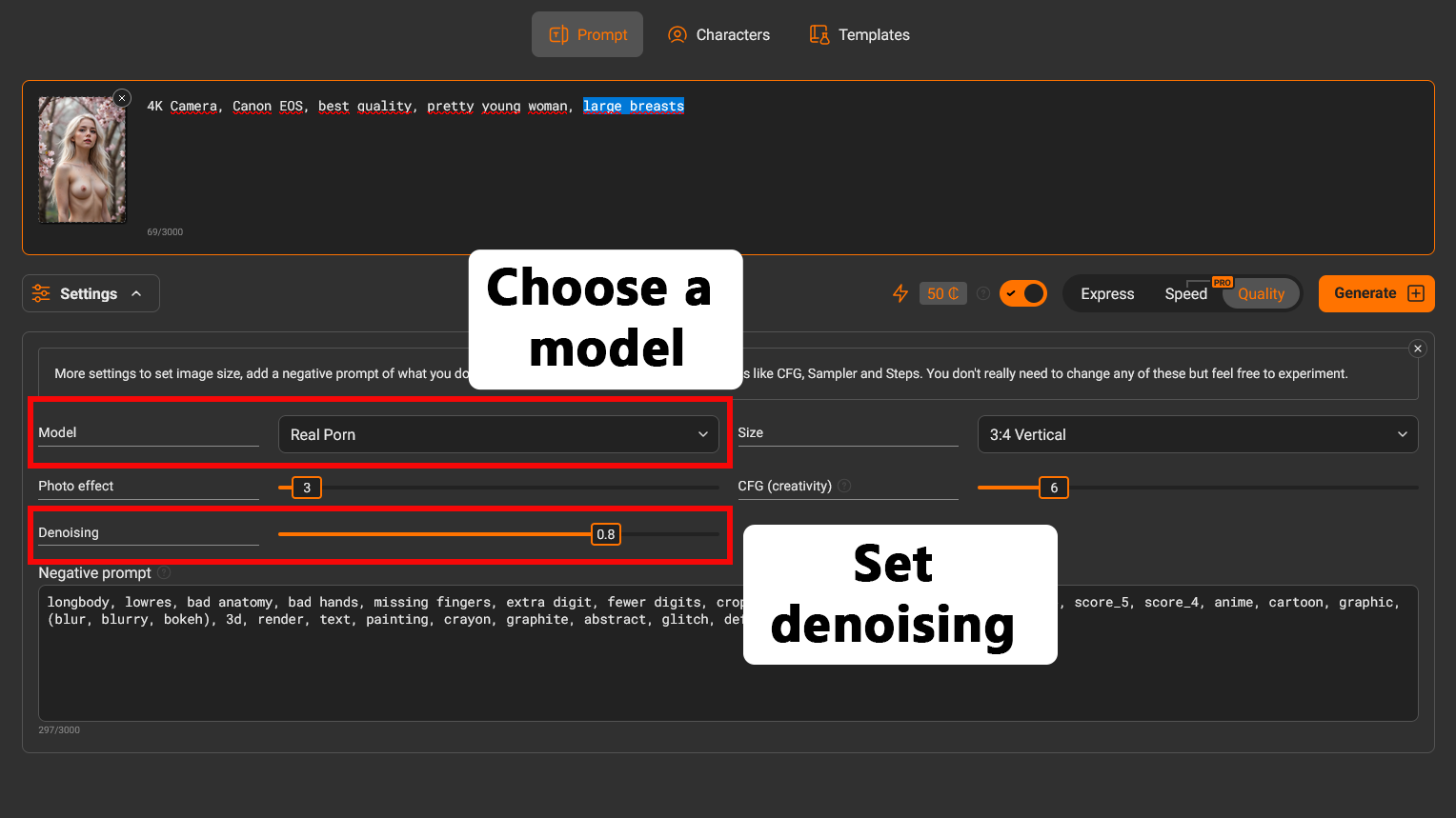Remove the uploaded reference image thumbnail
Viewport: 1456px width, 818px height.
[122, 98]
